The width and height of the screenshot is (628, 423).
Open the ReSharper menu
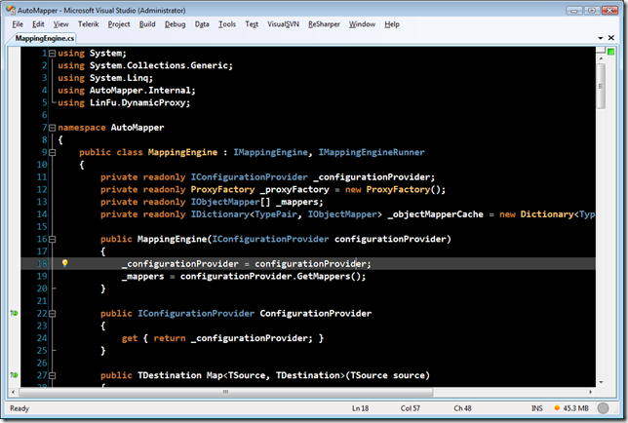click(x=324, y=24)
